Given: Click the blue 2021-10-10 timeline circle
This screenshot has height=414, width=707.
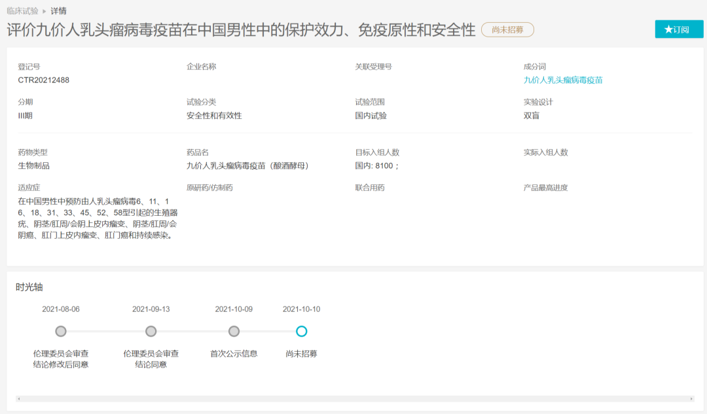Looking at the screenshot, I should pyautogui.click(x=301, y=331).
